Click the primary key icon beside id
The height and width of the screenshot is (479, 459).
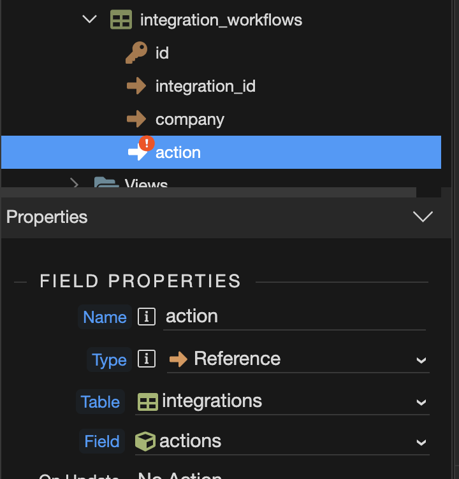[x=136, y=54]
